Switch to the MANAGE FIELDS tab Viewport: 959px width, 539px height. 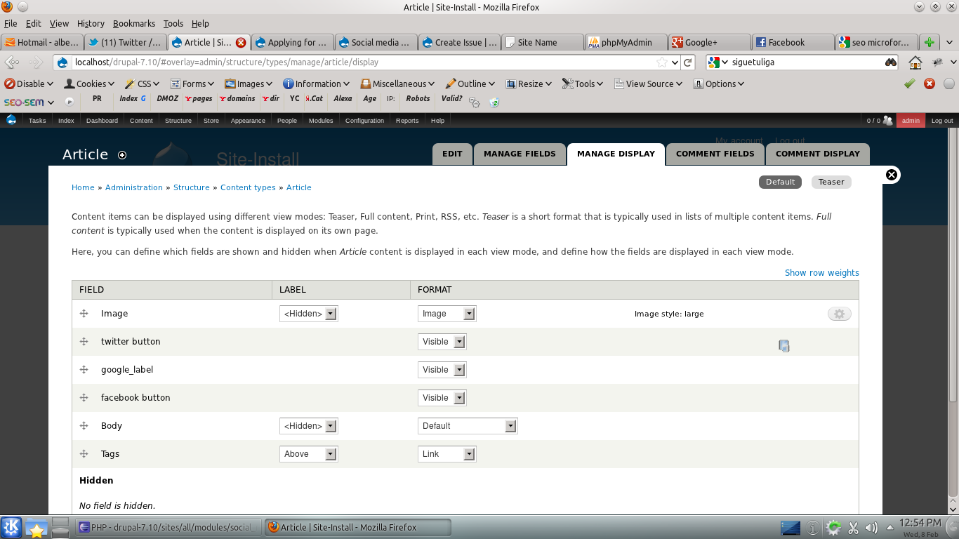pyautogui.click(x=520, y=154)
